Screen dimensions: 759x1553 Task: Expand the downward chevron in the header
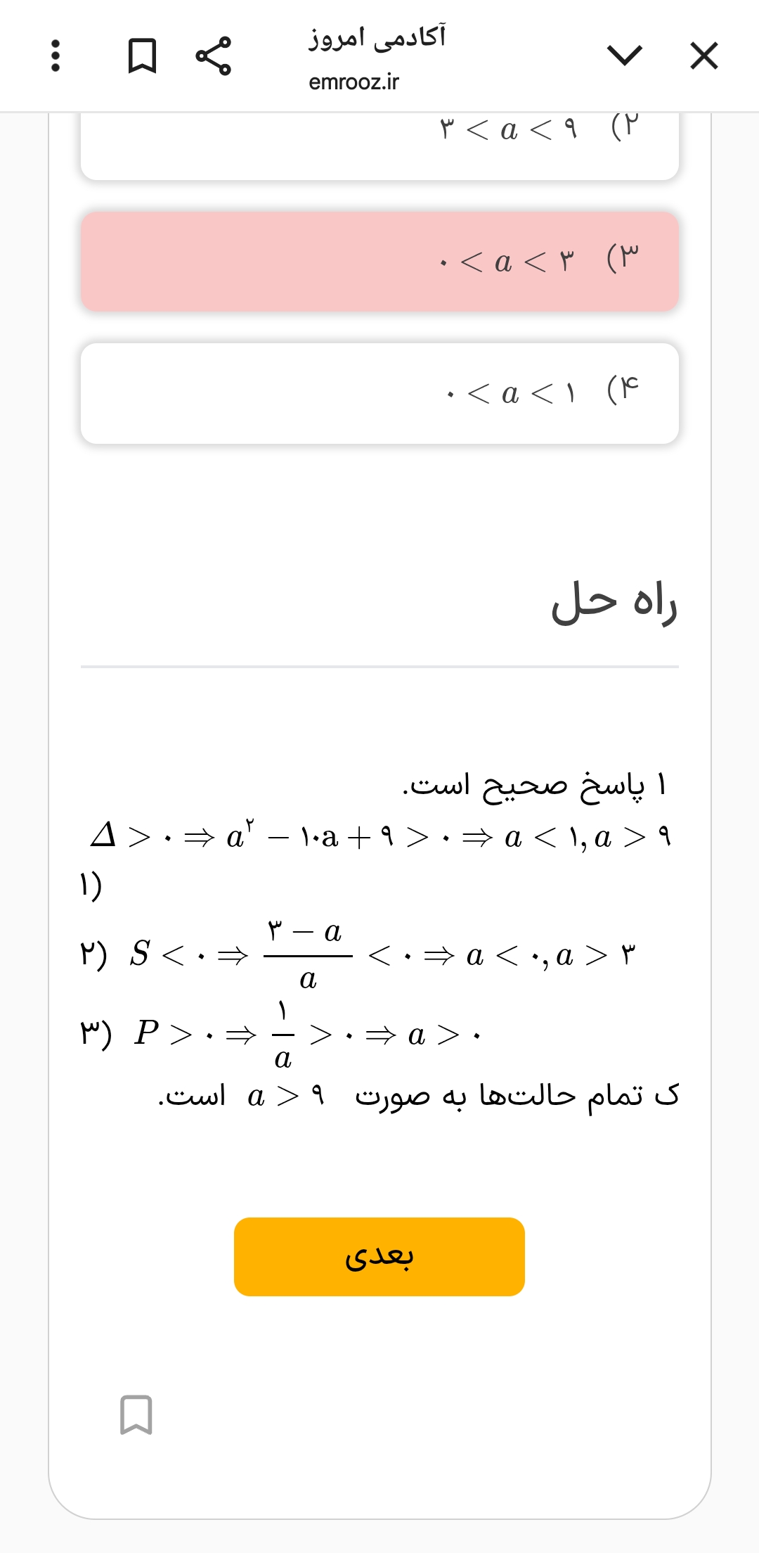point(624,56)
